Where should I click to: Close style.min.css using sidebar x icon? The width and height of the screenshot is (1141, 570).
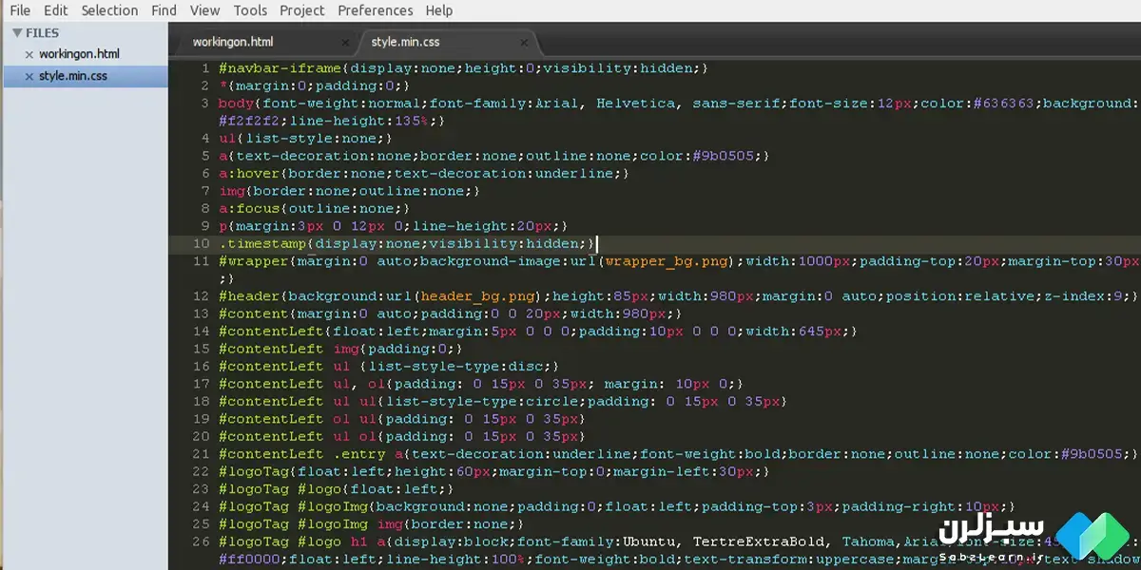(x=29, y=77)
